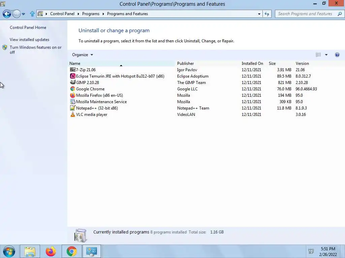
Task: Expand the address bar history dropdown
Action: click(x=259, y=14)
